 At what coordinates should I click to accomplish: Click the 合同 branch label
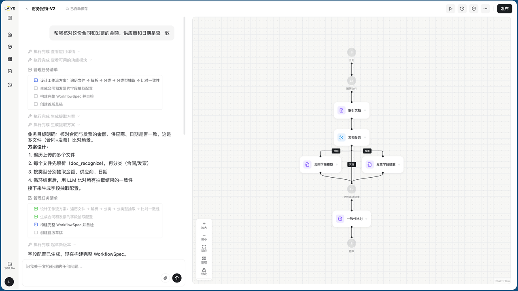click(336, 151)
